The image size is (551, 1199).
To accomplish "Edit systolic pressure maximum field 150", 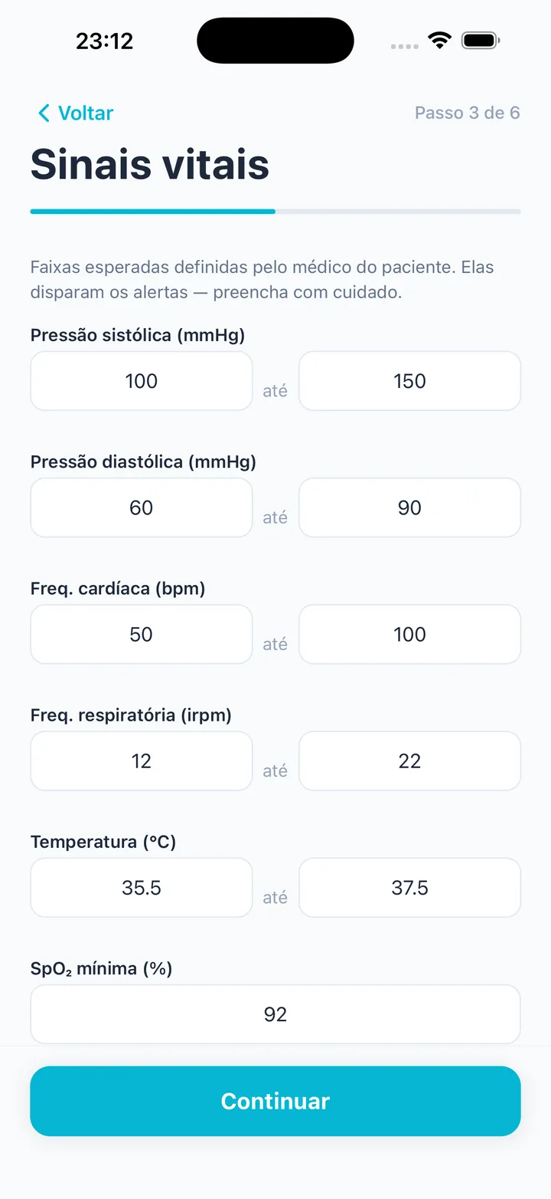I will coord(409,381).
